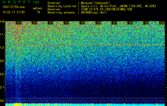The image size is (167, 106).
Task: Click the 2152 time marker
Action: pyautogui.click(x=34, y=23)
